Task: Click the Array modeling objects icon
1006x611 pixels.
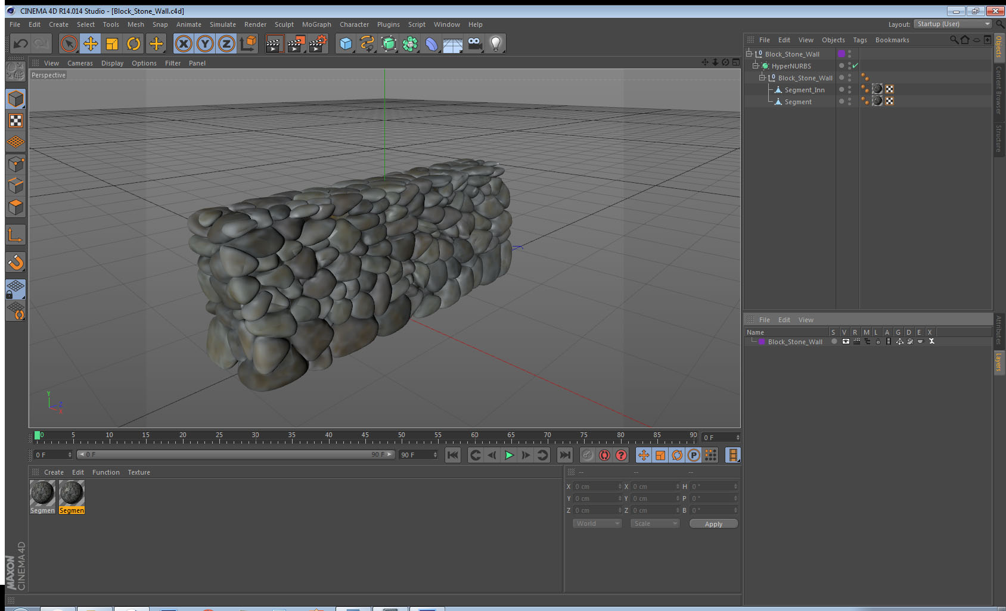Action: (410, 43)
